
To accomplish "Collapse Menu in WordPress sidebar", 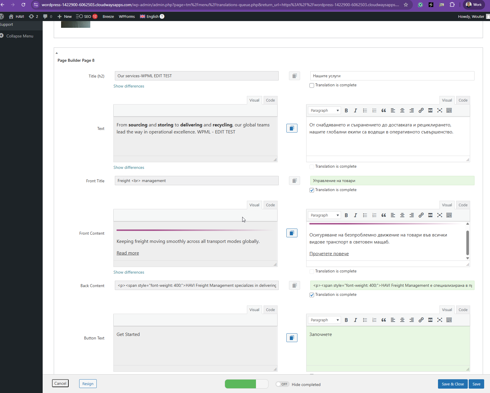I will click(x=17, y=36).
